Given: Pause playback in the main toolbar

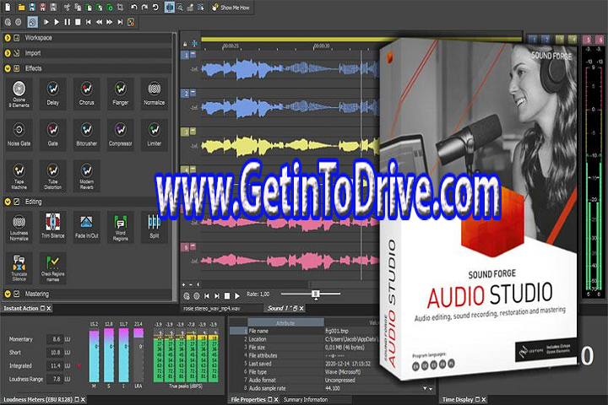Looking at the screenshot, I should pyautogui.click(x=67, y=22).
